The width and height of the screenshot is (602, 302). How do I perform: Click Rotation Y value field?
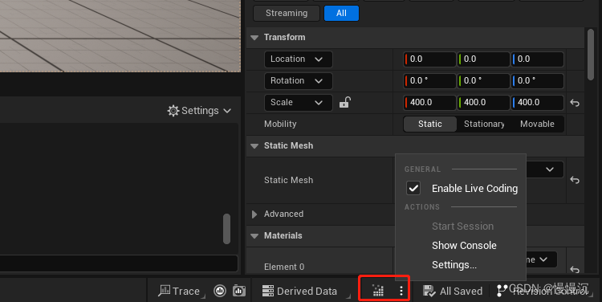click(x=483, y=80)
